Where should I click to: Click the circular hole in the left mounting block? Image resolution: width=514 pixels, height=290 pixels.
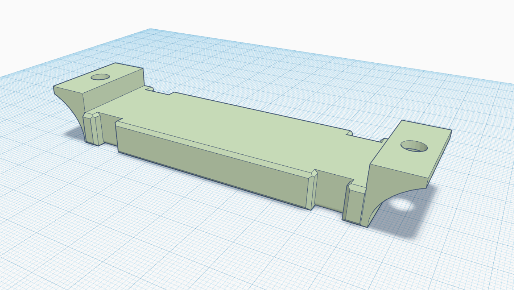coord(100,77)
